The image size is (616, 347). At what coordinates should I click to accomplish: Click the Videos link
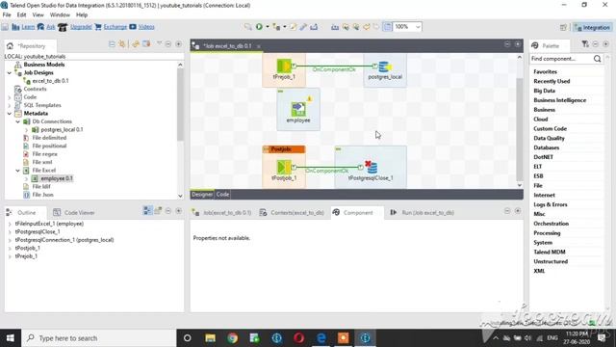tap(146, 27)
